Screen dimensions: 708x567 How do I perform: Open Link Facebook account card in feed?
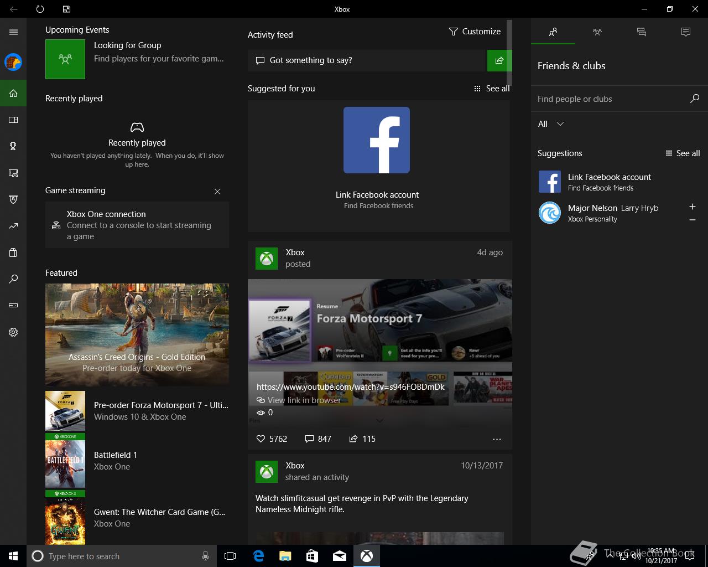378,166
